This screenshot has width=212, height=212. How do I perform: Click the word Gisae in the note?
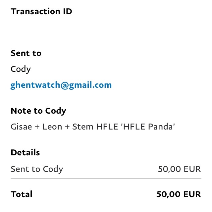tap(21, 127)
